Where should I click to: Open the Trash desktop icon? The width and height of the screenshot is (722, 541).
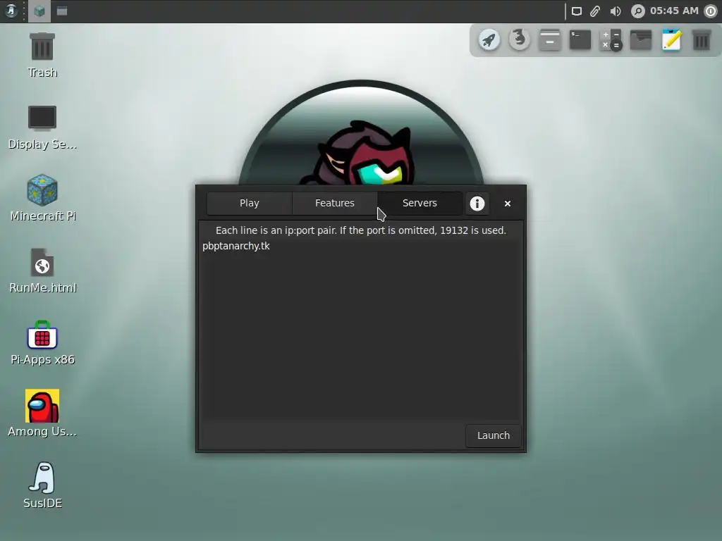(x=42, y=55)
